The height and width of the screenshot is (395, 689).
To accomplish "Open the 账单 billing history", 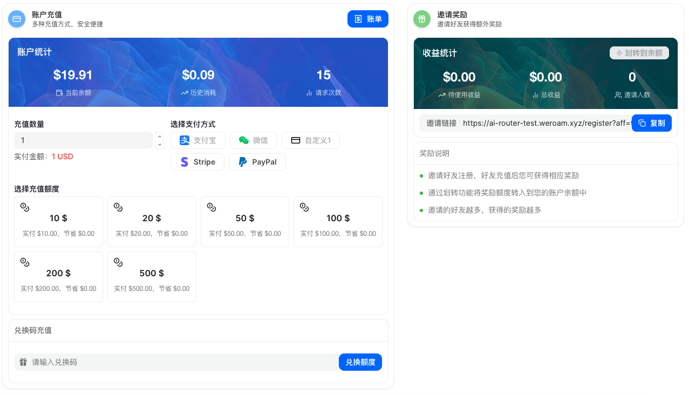I will coord(367,19).
